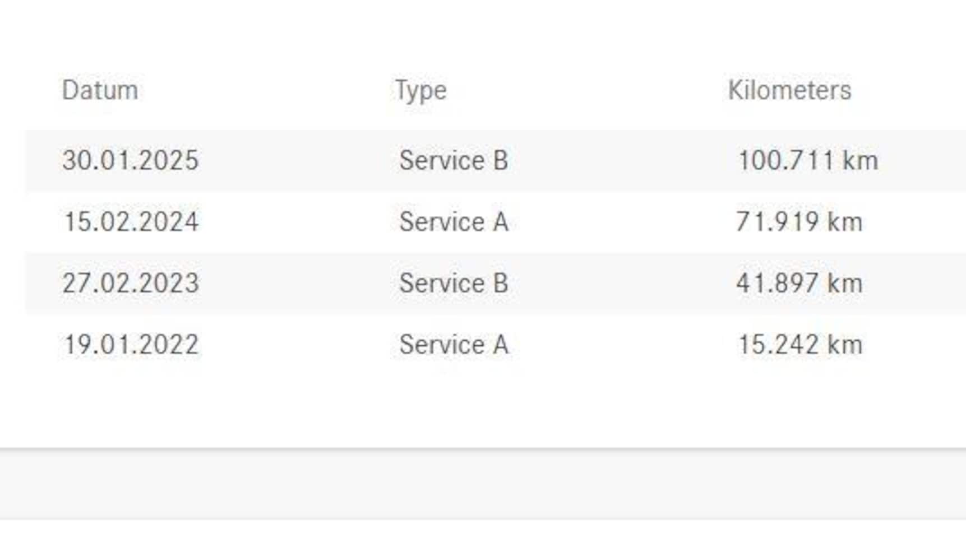Select the date 19.01.2022
Image resolution: width=966 pixels, height=538 pixels.
click(x=131, y=345)
